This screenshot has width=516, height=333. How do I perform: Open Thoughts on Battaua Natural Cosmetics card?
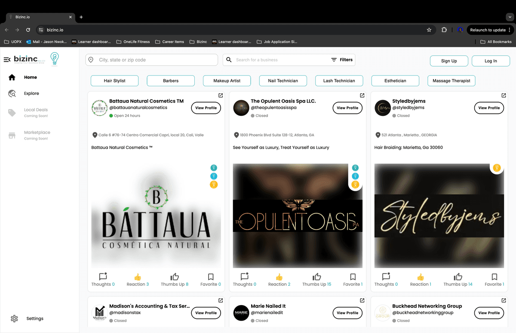[x=103, y=280]
